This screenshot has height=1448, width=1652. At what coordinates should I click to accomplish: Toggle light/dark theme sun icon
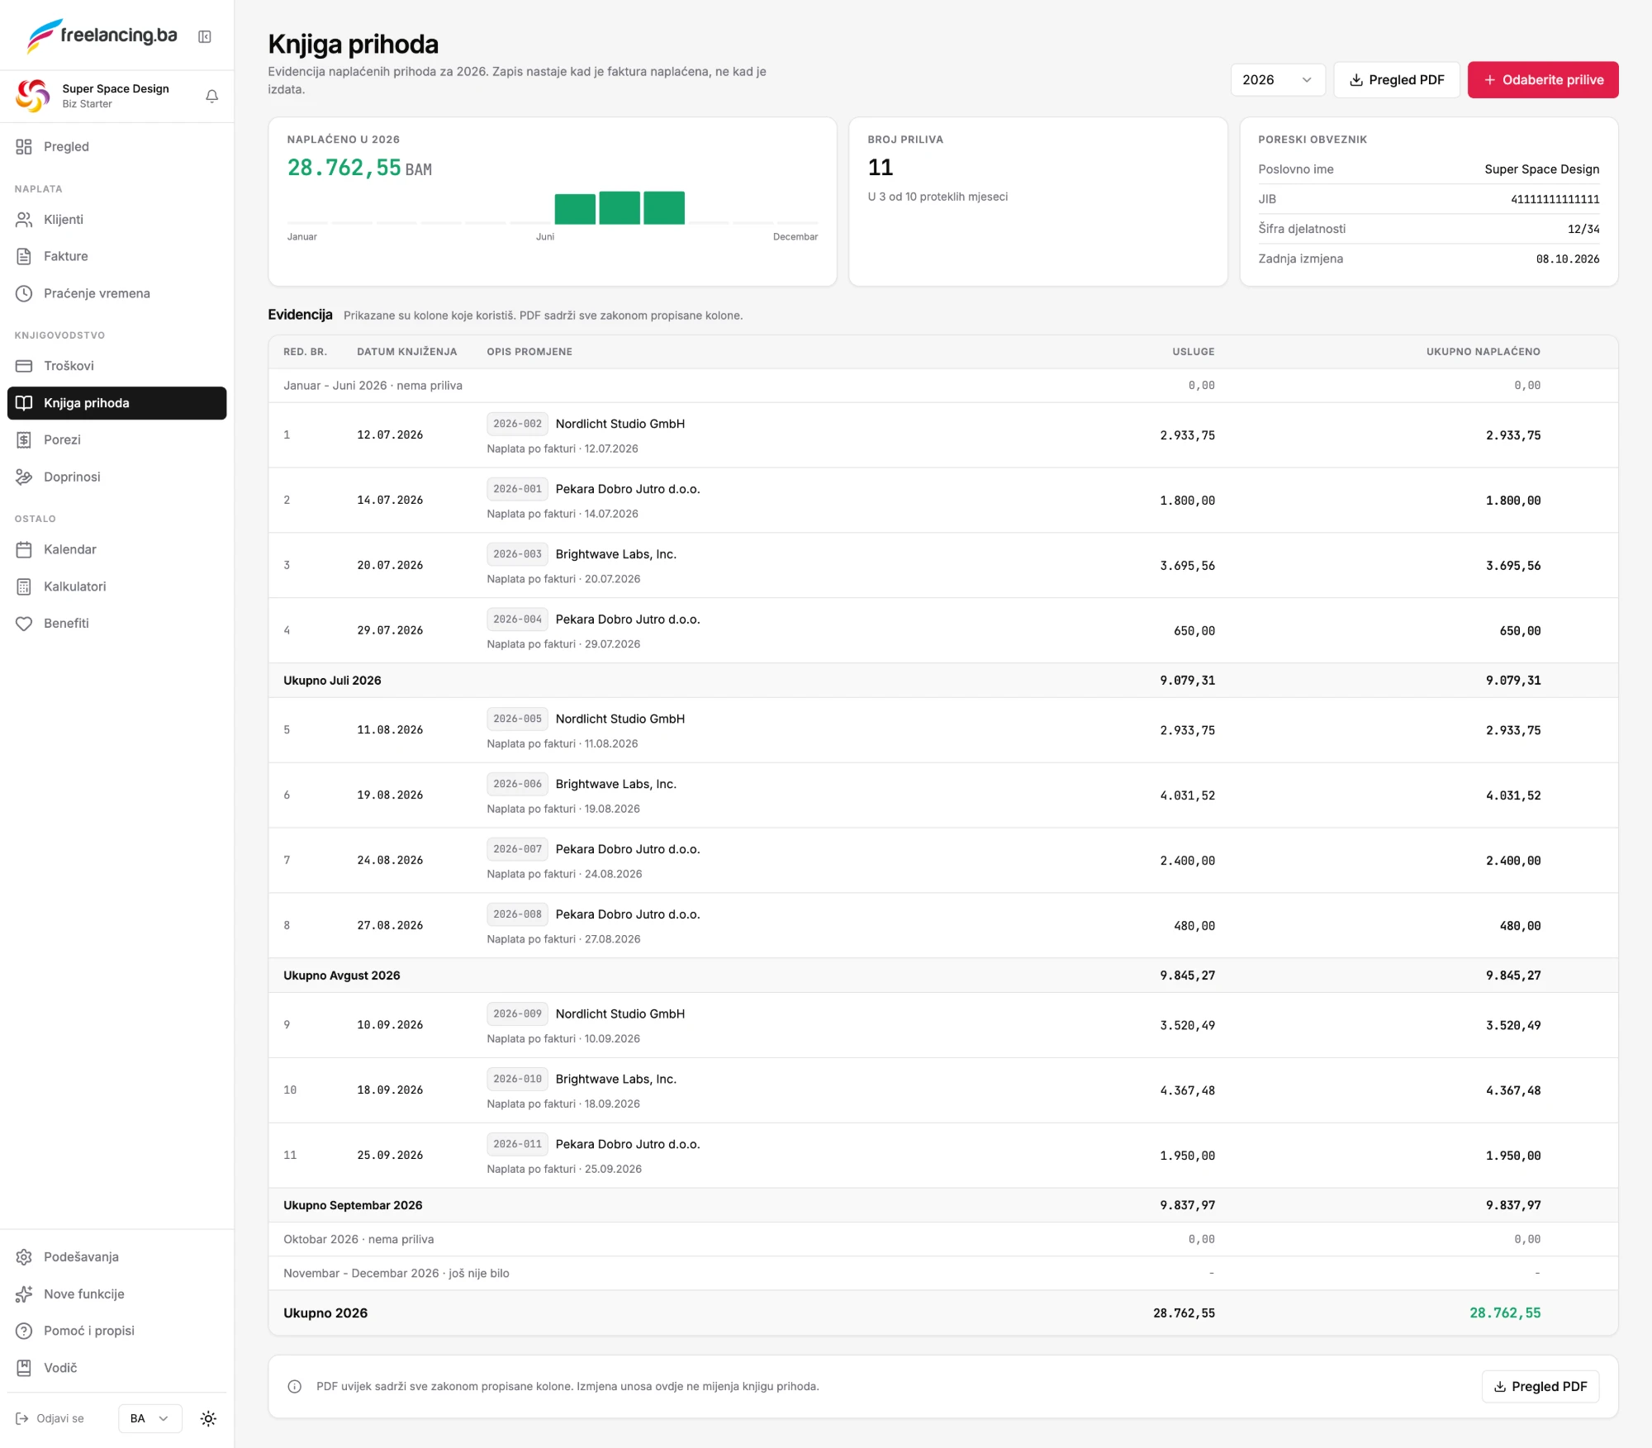pos(208,1418)
